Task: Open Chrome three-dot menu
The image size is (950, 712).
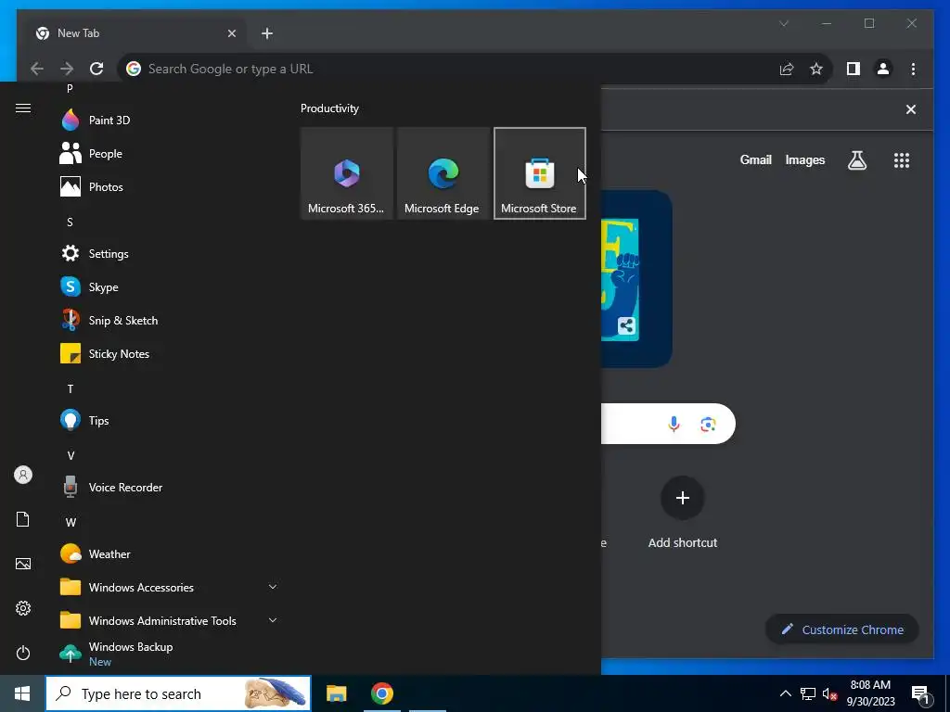Action: (913, 69)
